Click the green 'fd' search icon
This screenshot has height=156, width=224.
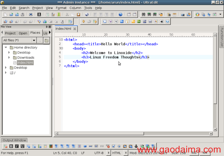click(139, 22)
